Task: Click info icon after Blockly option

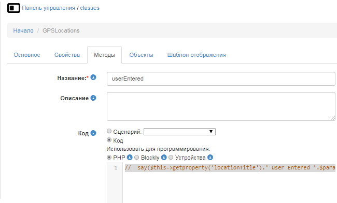Action: [164, 158]
